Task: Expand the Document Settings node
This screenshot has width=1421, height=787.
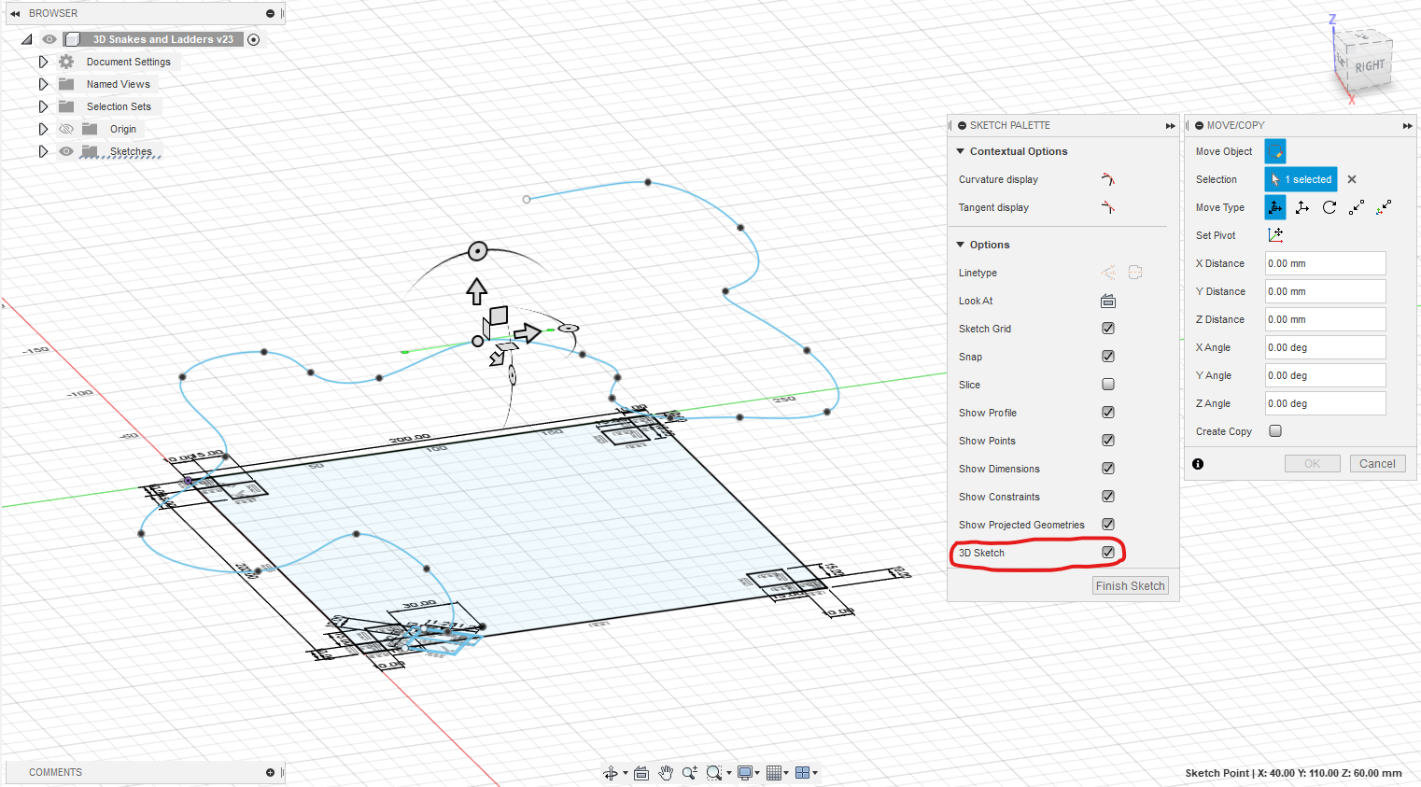Action: click(43, 62)
